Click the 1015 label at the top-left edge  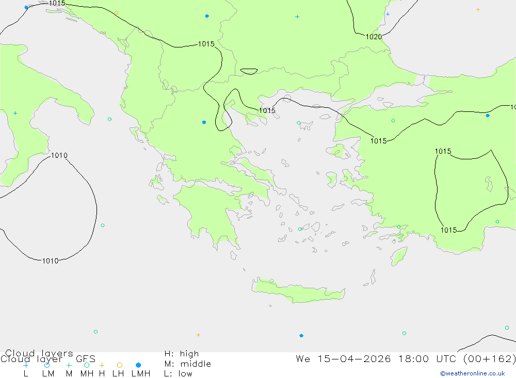tap(57, 3)
